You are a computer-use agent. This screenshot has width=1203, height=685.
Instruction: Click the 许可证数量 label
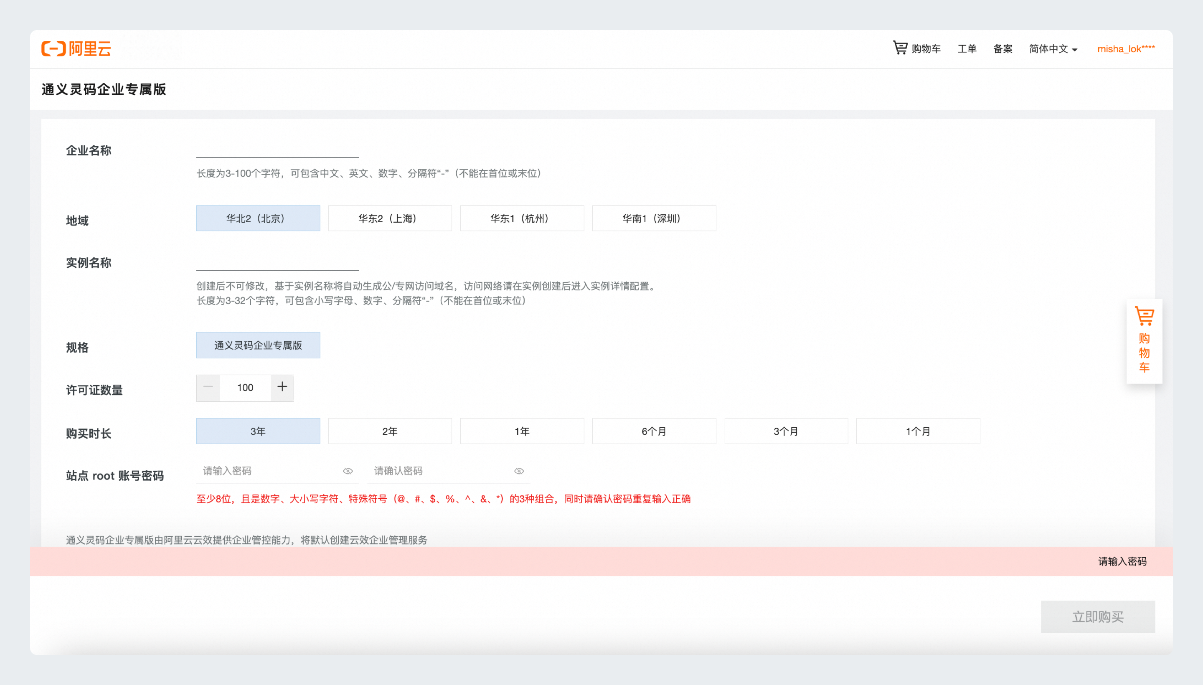94,390
